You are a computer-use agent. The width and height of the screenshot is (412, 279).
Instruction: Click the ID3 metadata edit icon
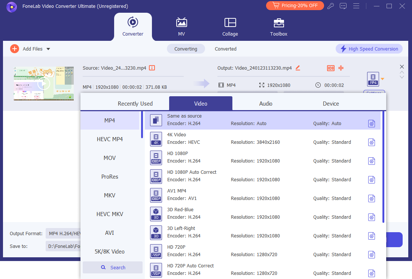point(330,68)
